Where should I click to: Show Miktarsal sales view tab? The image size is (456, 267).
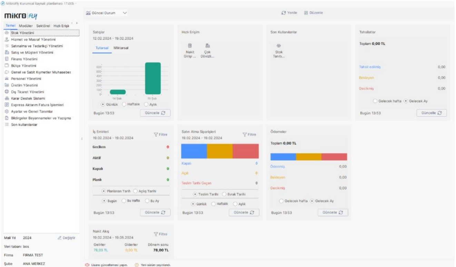tap(121, 48)
